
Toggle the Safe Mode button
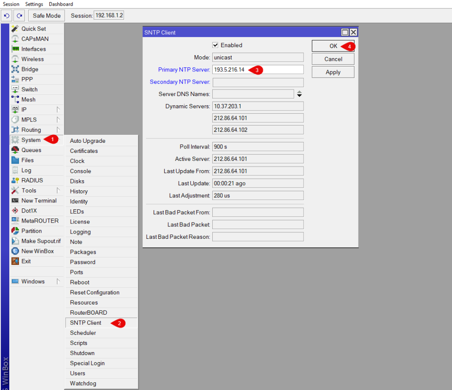click(47, 16)
